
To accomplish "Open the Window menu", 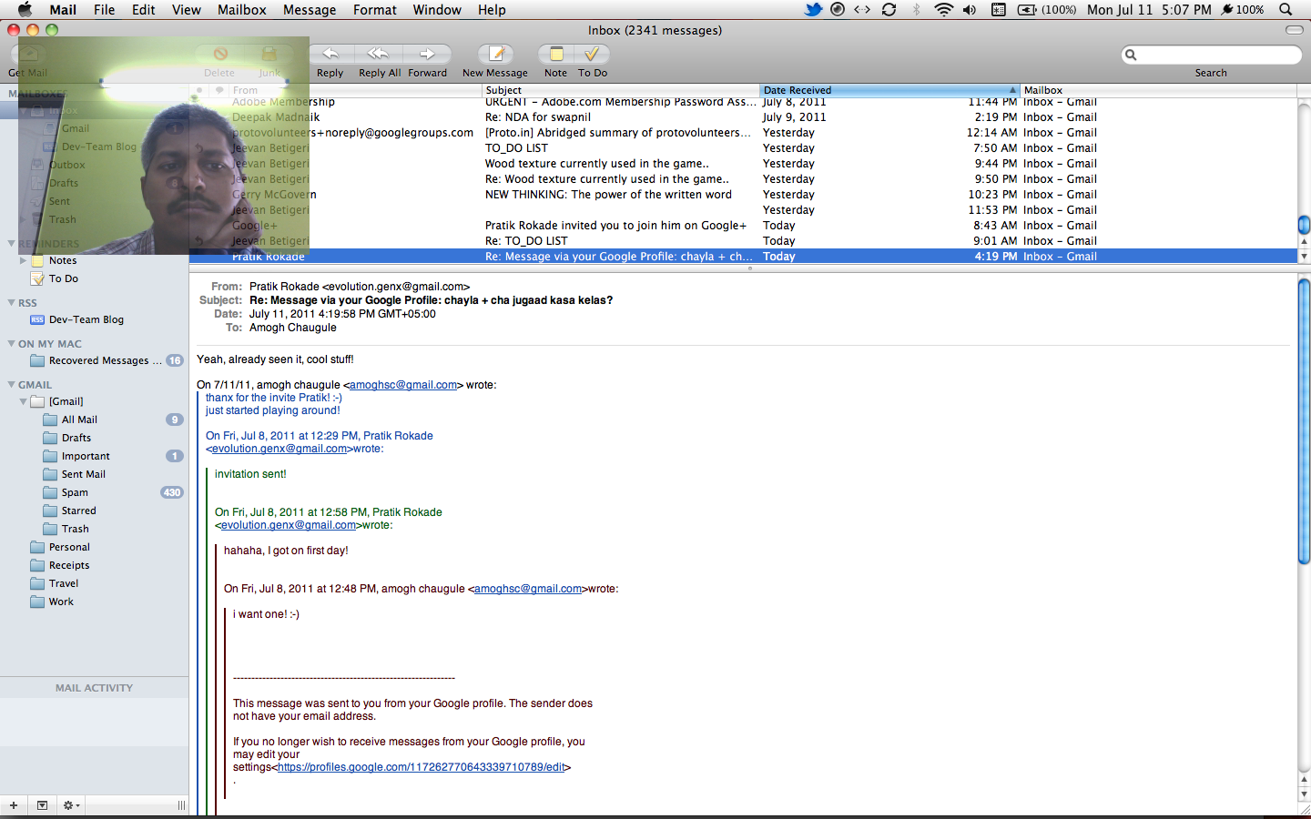I will click(x=437, y=9).
